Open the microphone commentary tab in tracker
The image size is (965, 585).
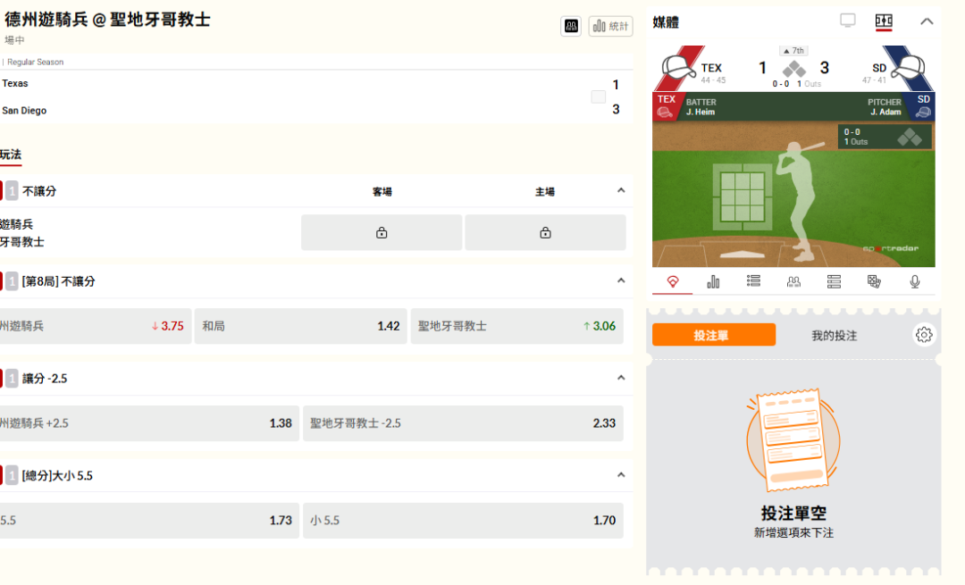point(915,281)
